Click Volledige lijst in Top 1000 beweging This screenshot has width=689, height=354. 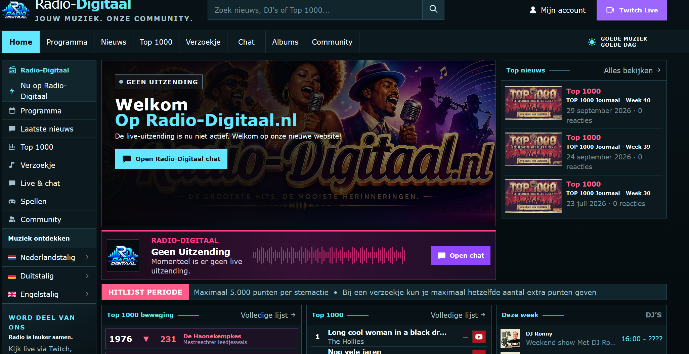(x=268, y=315)
